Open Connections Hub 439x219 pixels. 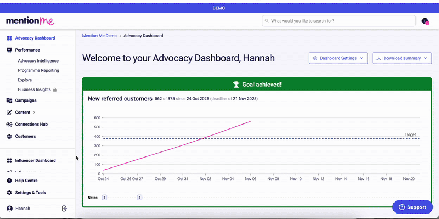[x=31, y=125]
